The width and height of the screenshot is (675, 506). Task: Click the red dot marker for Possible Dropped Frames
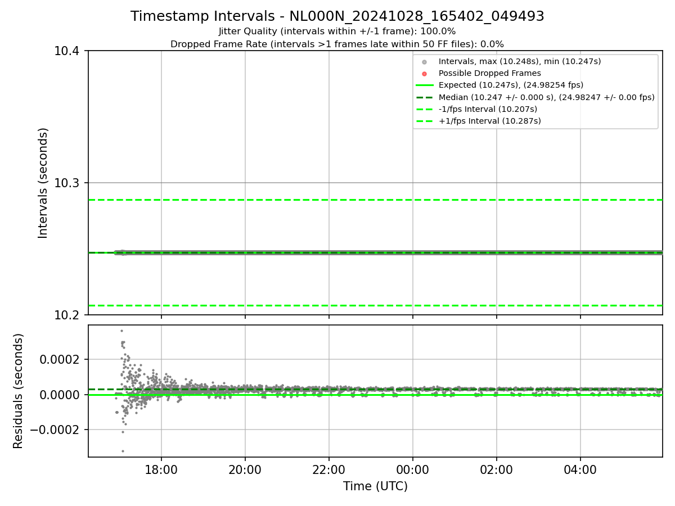tap(425, 74)
